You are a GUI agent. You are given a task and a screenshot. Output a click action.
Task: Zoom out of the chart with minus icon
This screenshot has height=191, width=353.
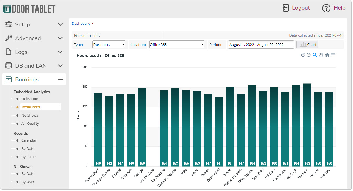click(308, 55)
